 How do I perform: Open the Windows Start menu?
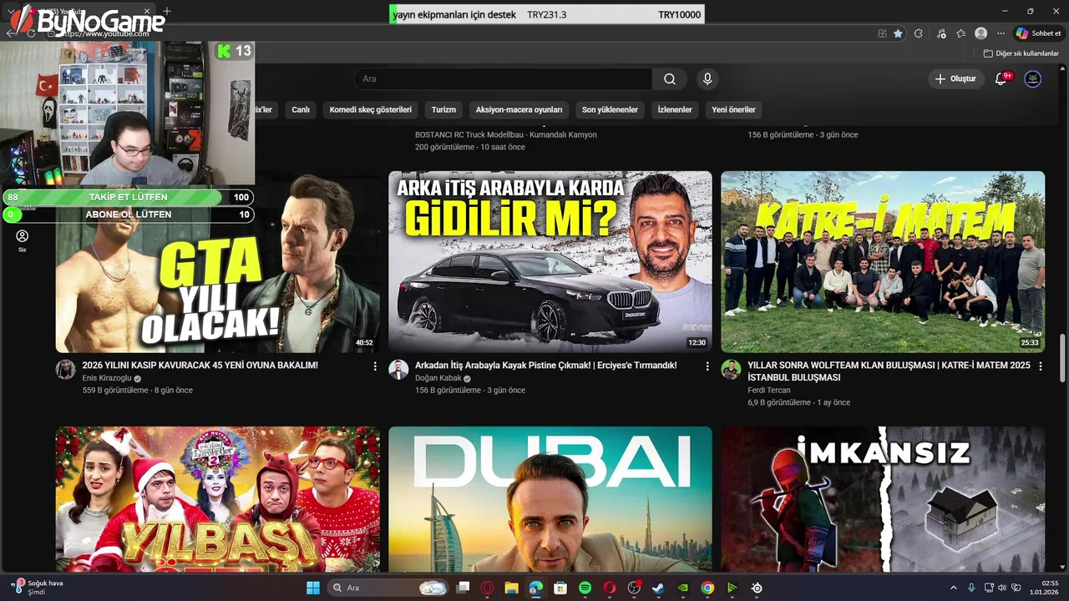pyautogui.click(x=312, y=588)
